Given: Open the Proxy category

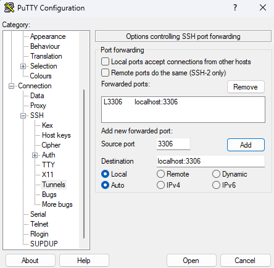Looking at the screenshot, I should 38,106.
